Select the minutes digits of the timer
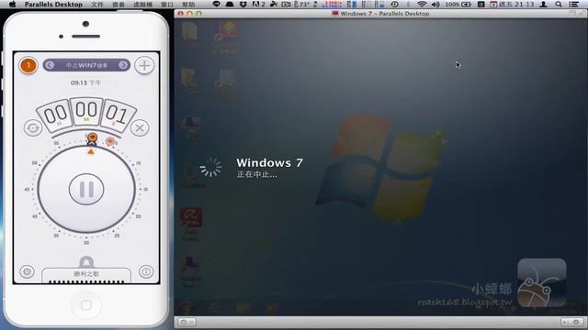 pos(86,111)
